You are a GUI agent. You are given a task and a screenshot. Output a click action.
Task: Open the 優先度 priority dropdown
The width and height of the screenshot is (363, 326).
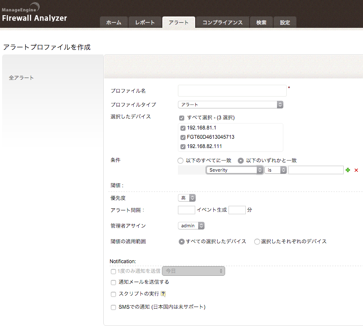tap(187, 198)
